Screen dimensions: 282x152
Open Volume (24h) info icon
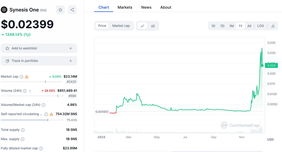(25, 91)
